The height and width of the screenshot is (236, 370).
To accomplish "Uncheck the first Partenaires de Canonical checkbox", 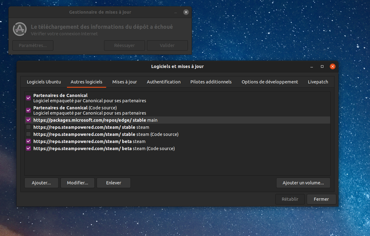I will pyautogui.click(x=28, y=98).
